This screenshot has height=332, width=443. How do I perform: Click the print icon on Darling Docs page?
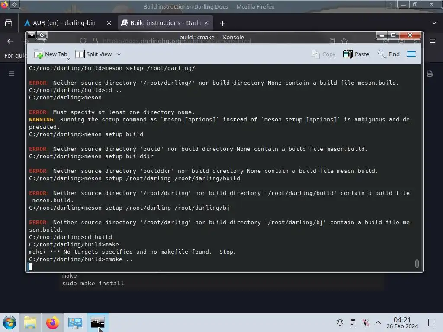point(430,73)
